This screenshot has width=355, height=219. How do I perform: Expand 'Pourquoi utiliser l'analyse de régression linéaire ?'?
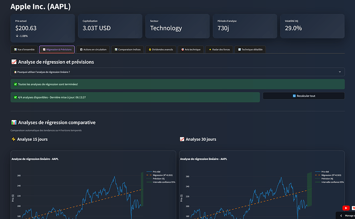pos(51,72)
